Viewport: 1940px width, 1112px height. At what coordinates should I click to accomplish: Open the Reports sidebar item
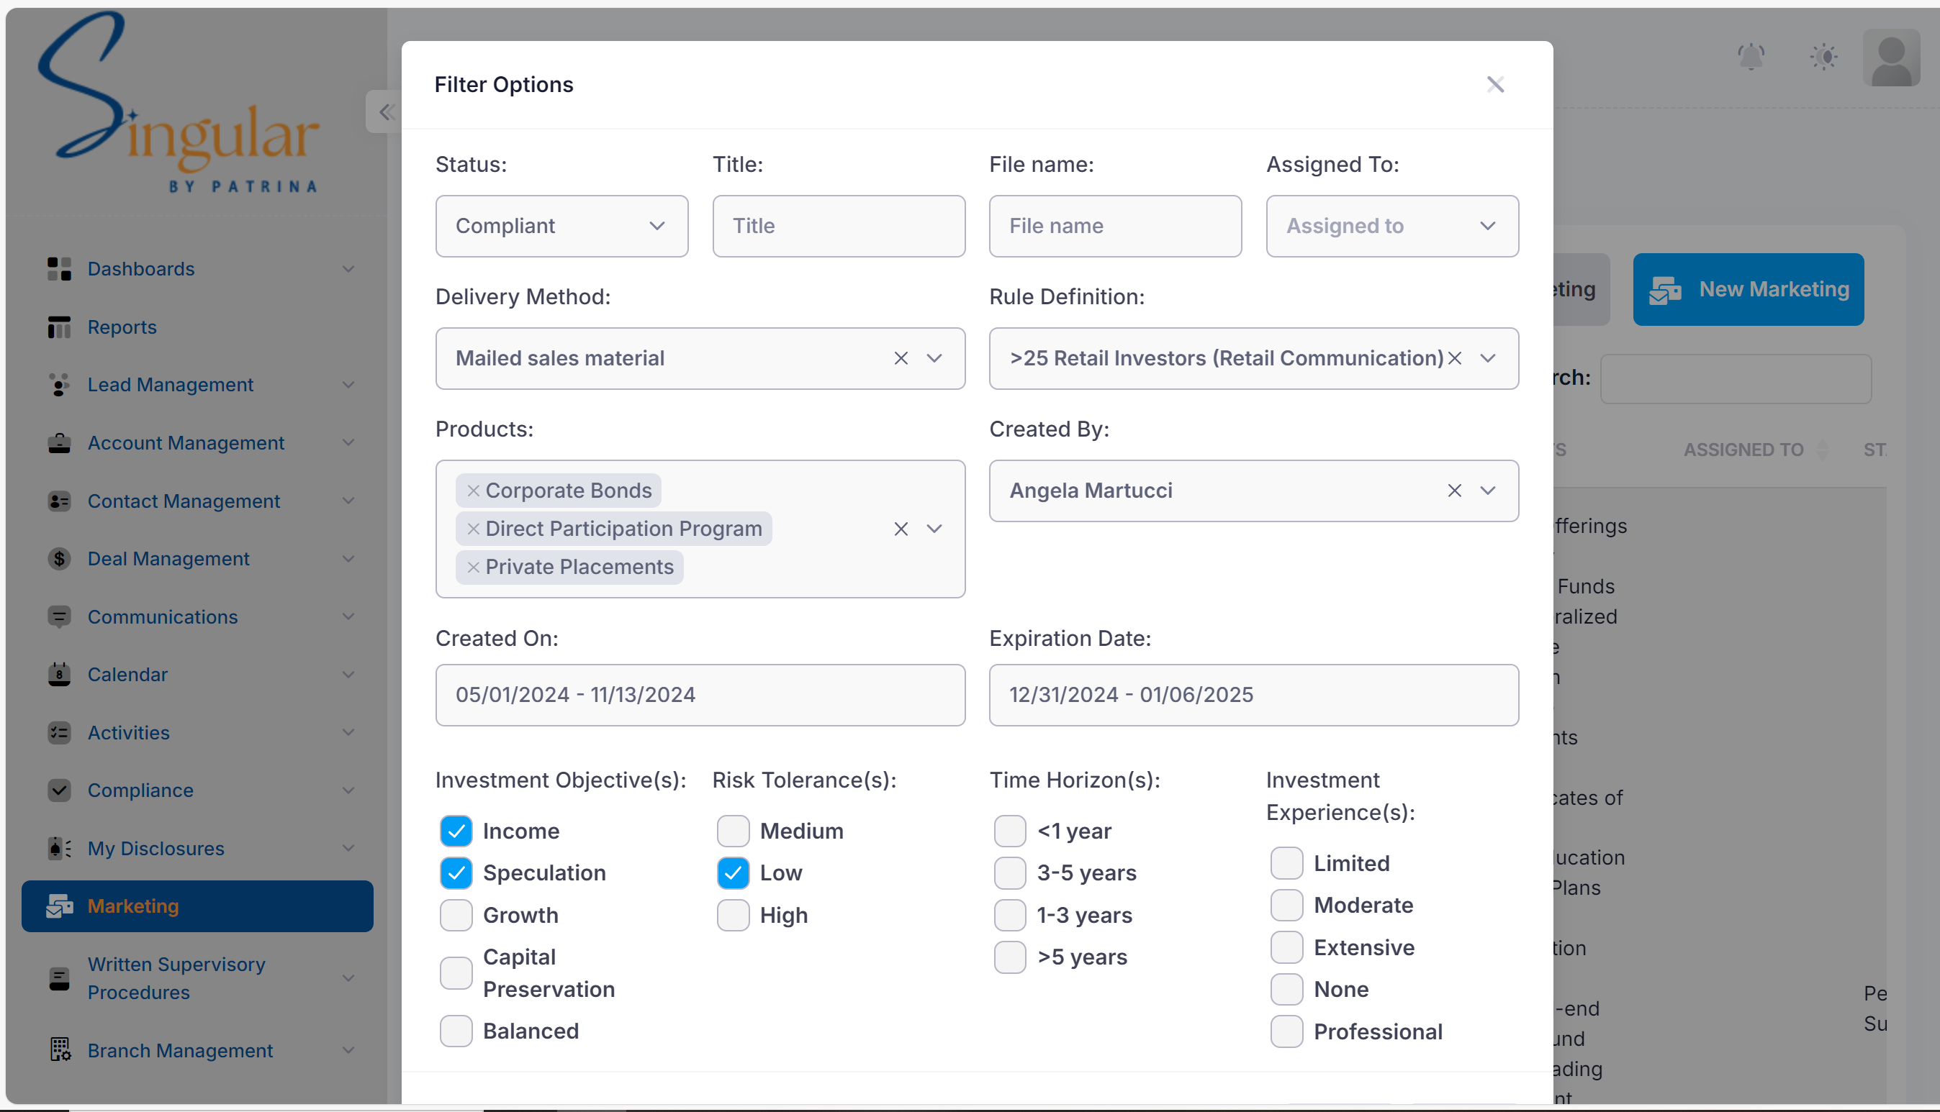(x=197, y=327)
